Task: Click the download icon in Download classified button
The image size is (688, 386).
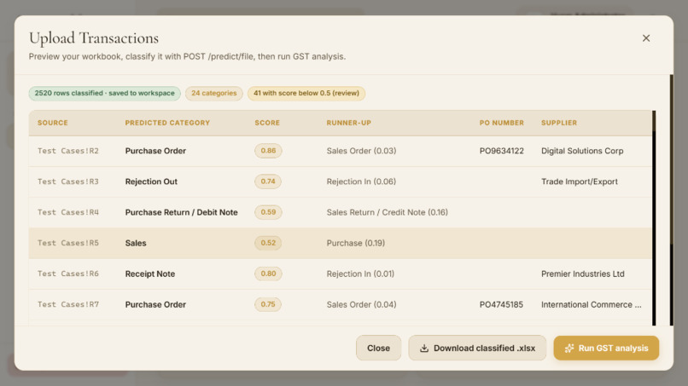Action: click(424, 349)
